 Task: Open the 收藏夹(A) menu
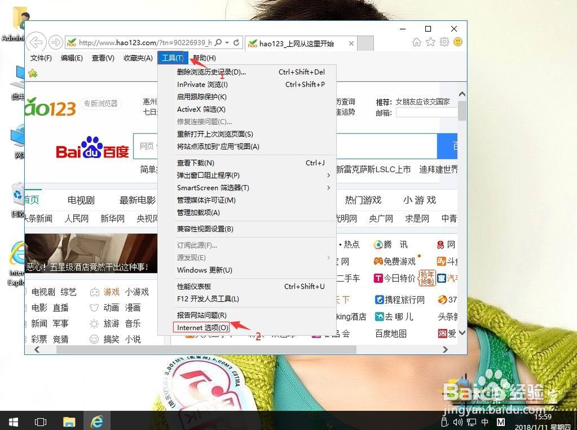click(138, 58)
